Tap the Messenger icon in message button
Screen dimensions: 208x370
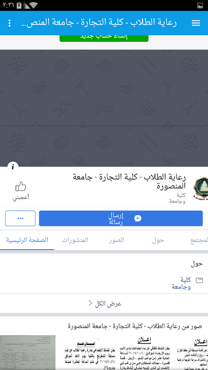[x=138, y=218]
